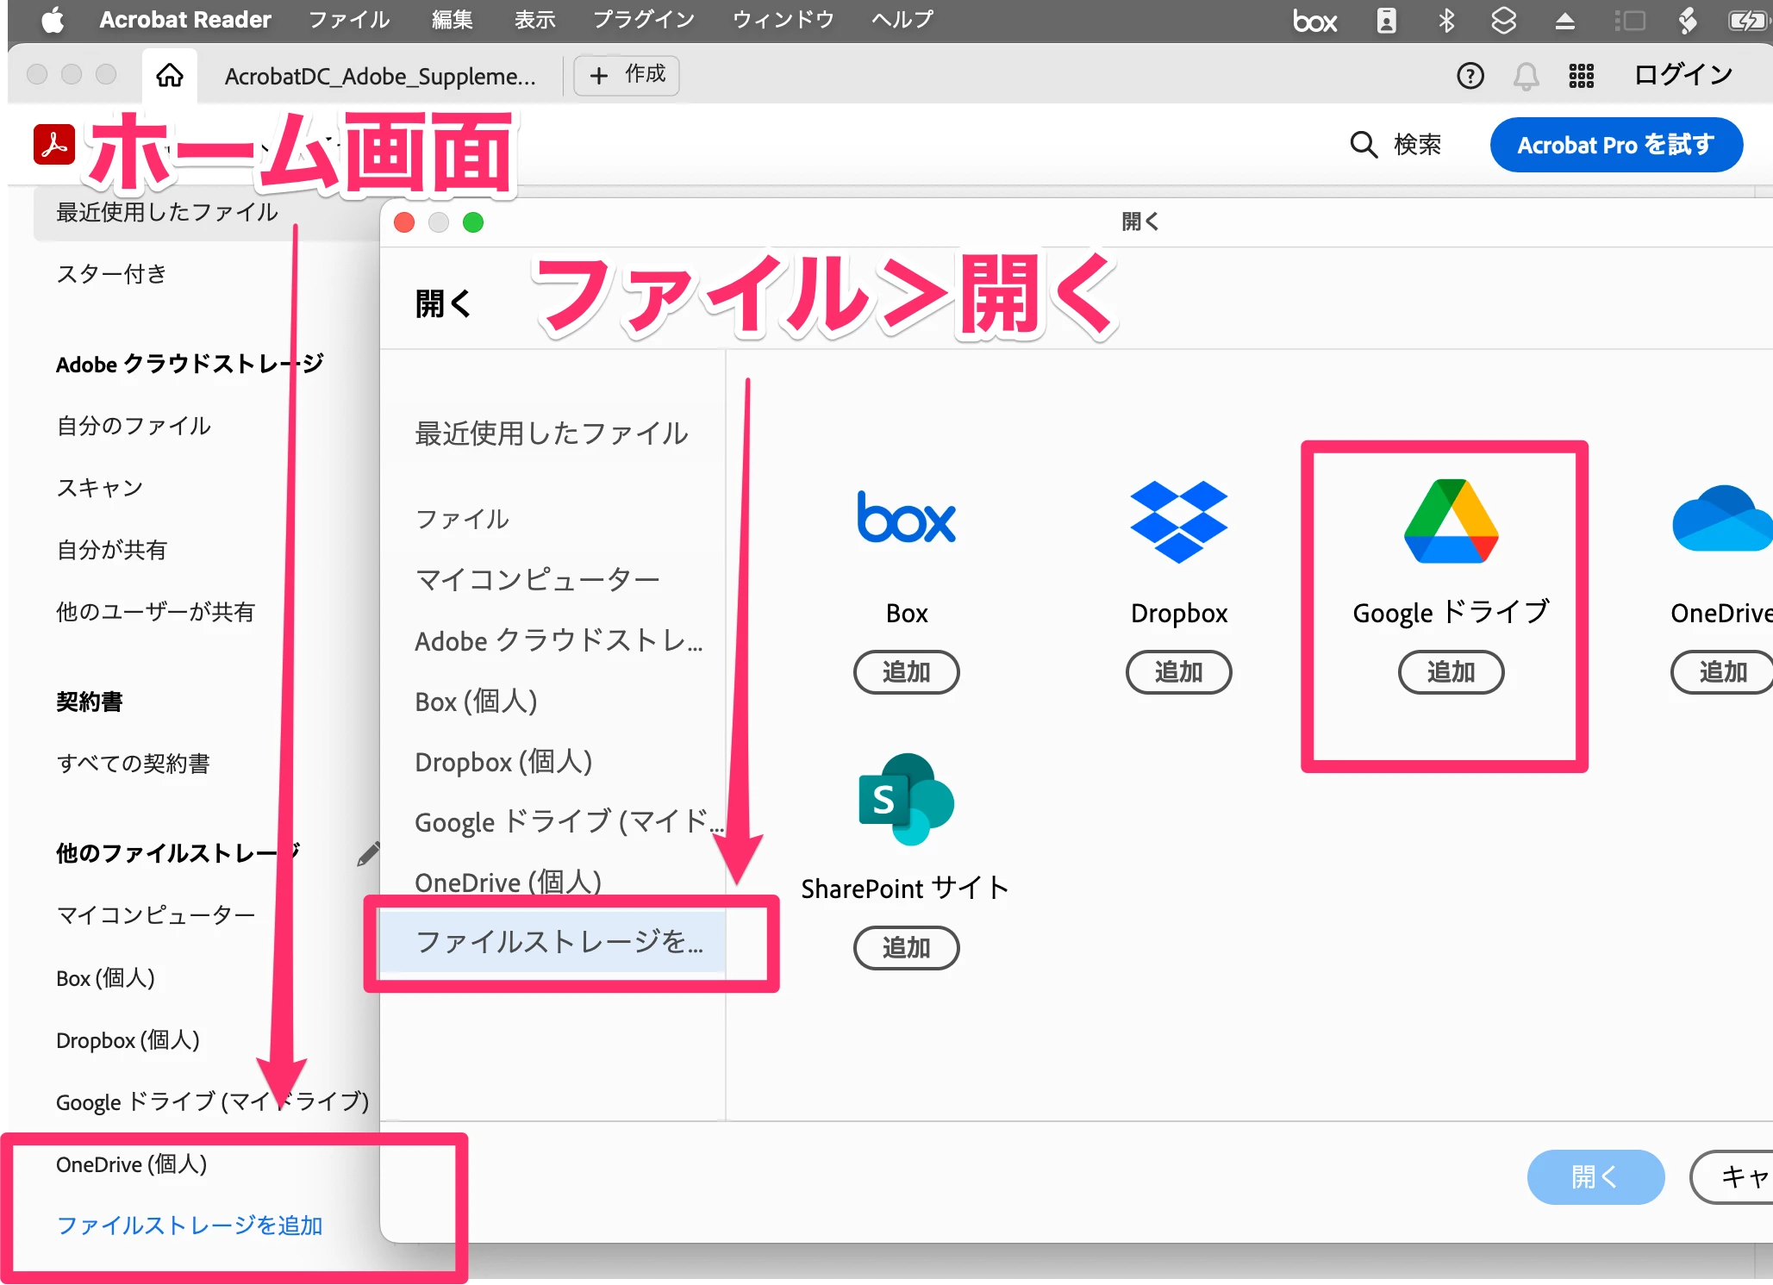Select スター付き in the home sidebar
Image resolution: width=1773 pixels, height=1285 pixels.
111,274
